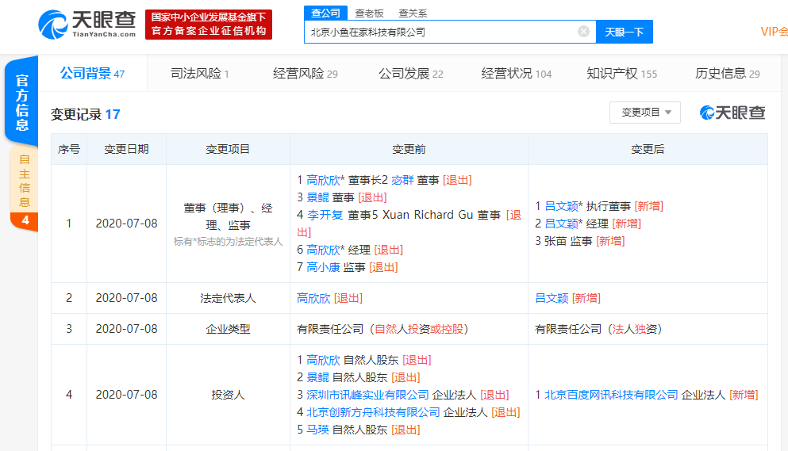The height and width of the screenshot is (451, 788).
Task: Open 李开复 director profile link
Action: coord(325,215)
